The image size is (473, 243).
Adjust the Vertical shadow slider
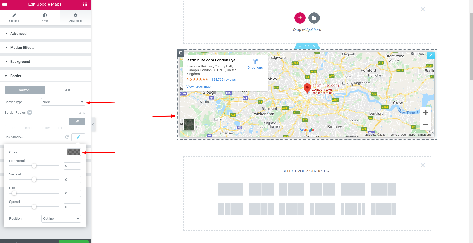tap(34, 179)
